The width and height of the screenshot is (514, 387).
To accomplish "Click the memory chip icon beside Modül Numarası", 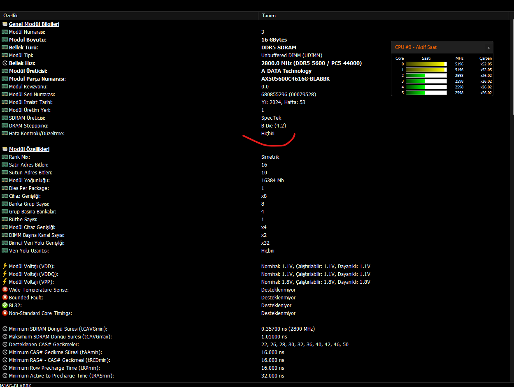I will [5, 32].
